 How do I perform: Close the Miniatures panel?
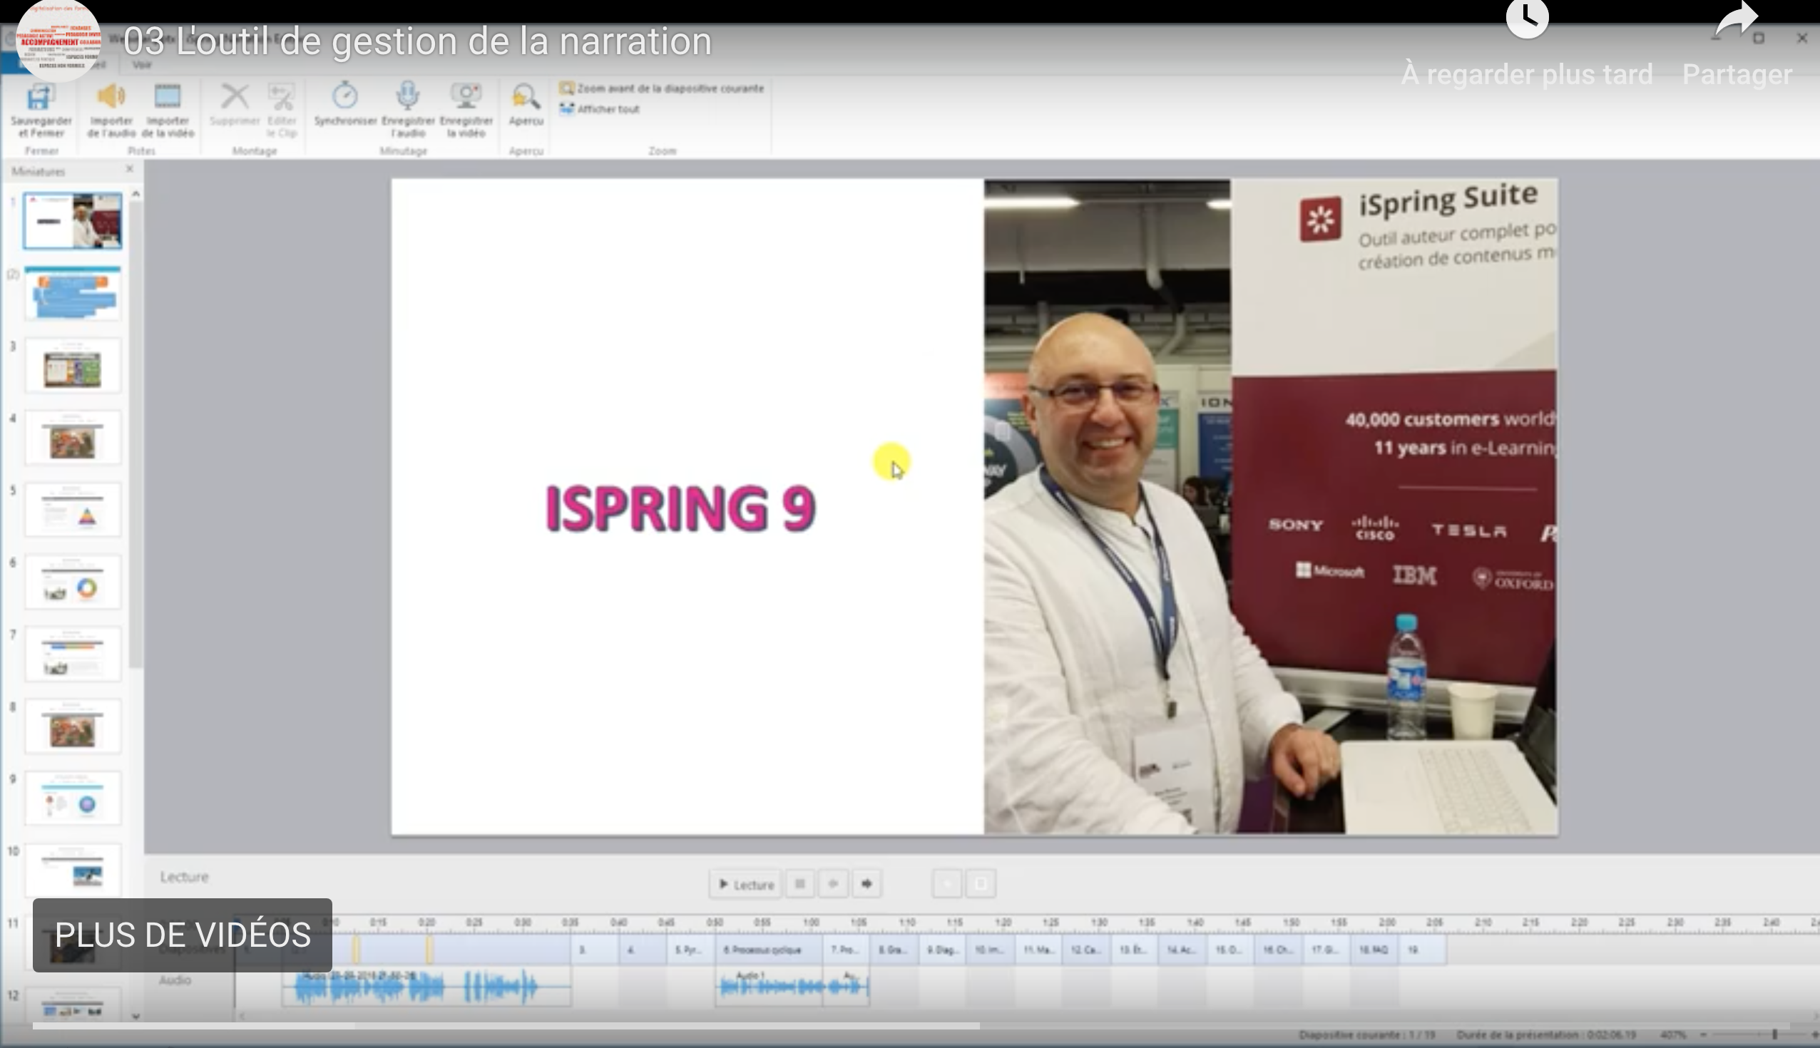[x=130, y=169]
